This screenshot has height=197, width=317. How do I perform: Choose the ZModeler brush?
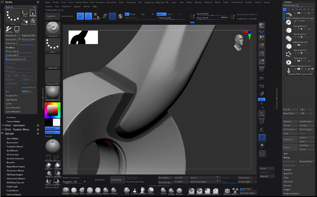[x=227, y=191]
